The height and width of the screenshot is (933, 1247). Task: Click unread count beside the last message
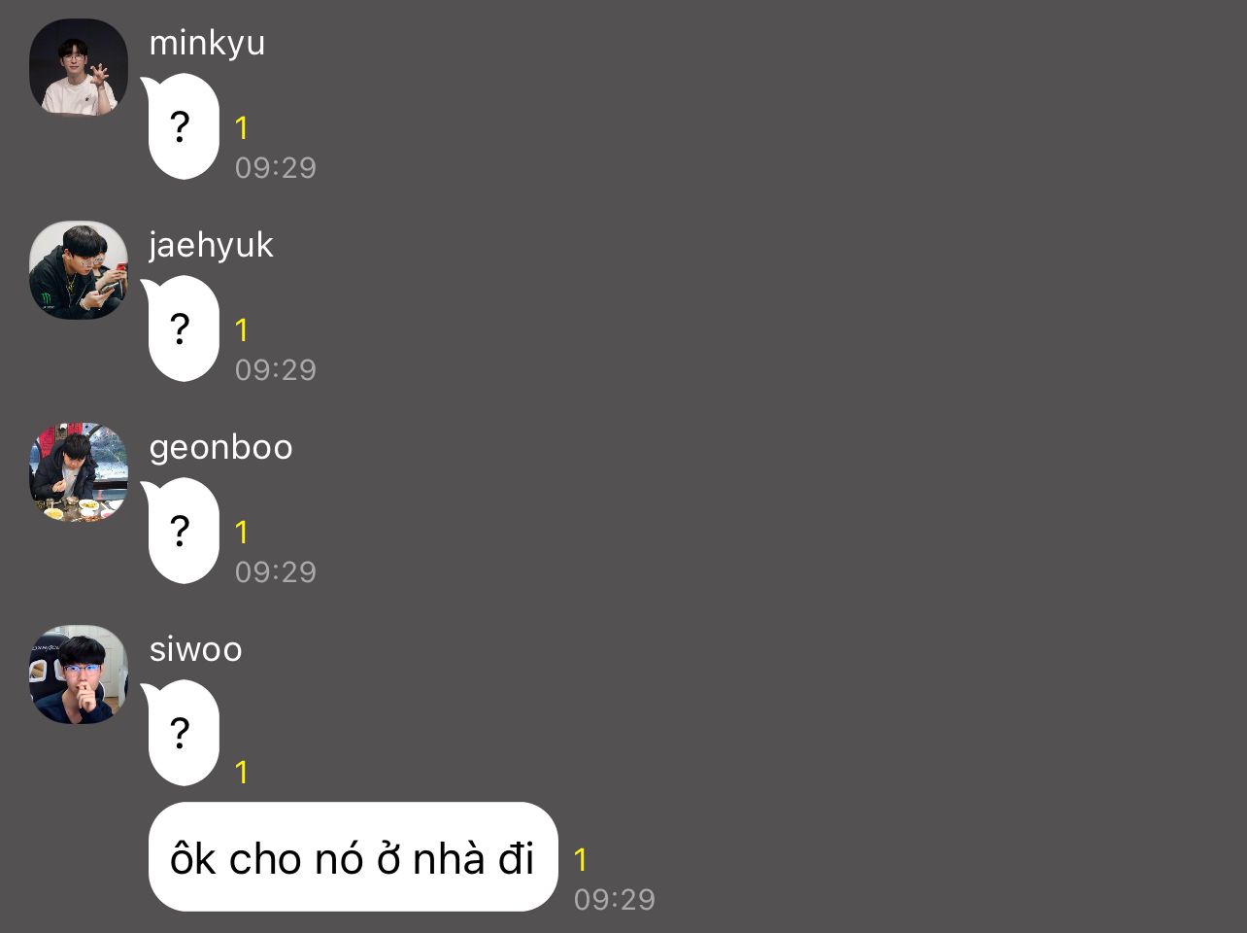pos(581,860)
